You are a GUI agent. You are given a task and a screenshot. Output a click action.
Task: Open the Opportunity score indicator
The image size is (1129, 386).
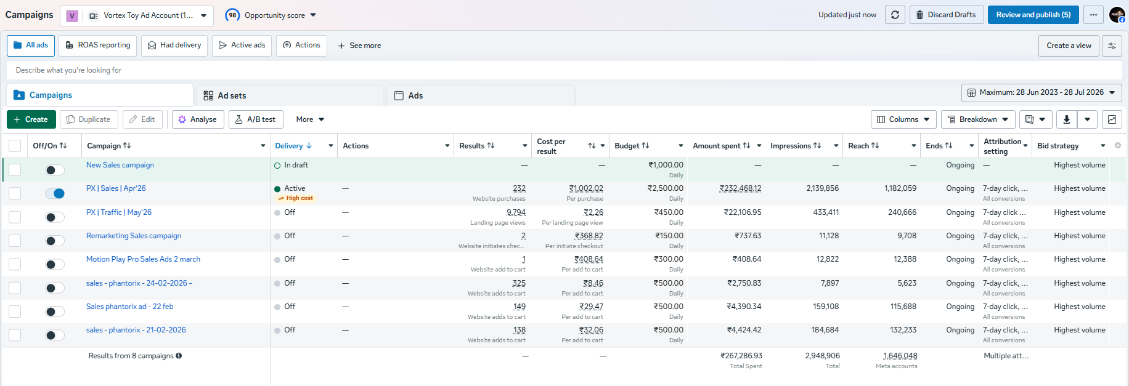tap(271, 15)
